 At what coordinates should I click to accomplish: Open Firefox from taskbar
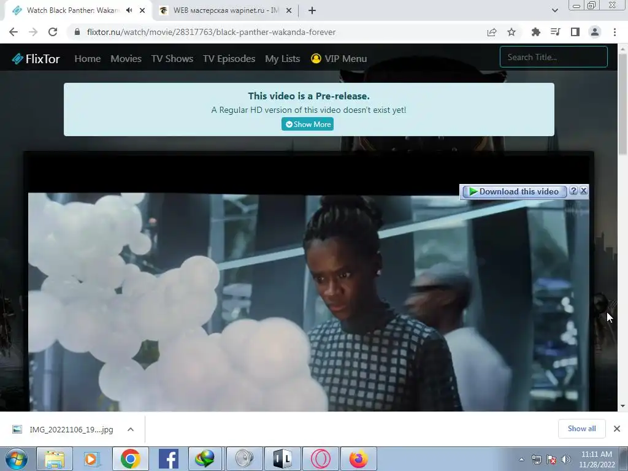(x=358, y=459)
